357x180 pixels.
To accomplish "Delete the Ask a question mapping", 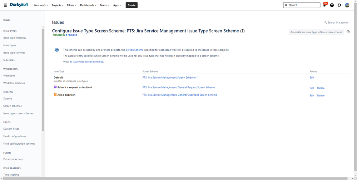I will 321,96.
